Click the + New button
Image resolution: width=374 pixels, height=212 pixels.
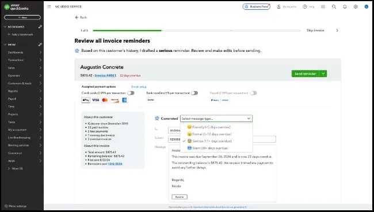point(22,17)
